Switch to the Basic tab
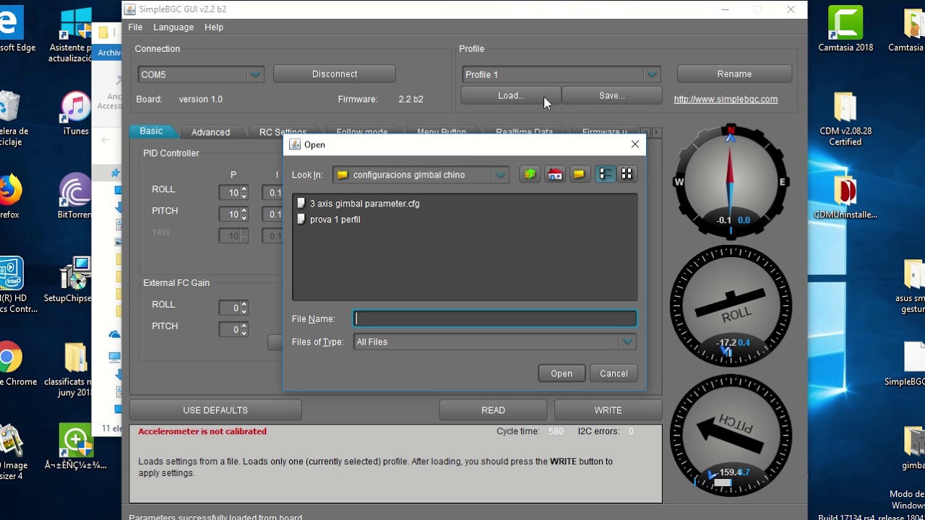The image size is (925, 520). click(151, 131)
